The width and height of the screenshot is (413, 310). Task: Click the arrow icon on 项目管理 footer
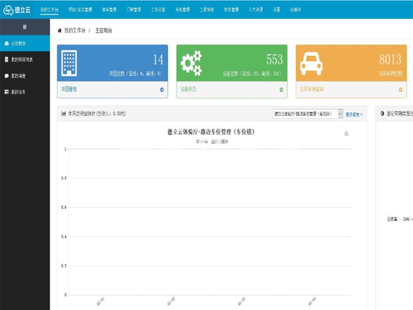162,90
